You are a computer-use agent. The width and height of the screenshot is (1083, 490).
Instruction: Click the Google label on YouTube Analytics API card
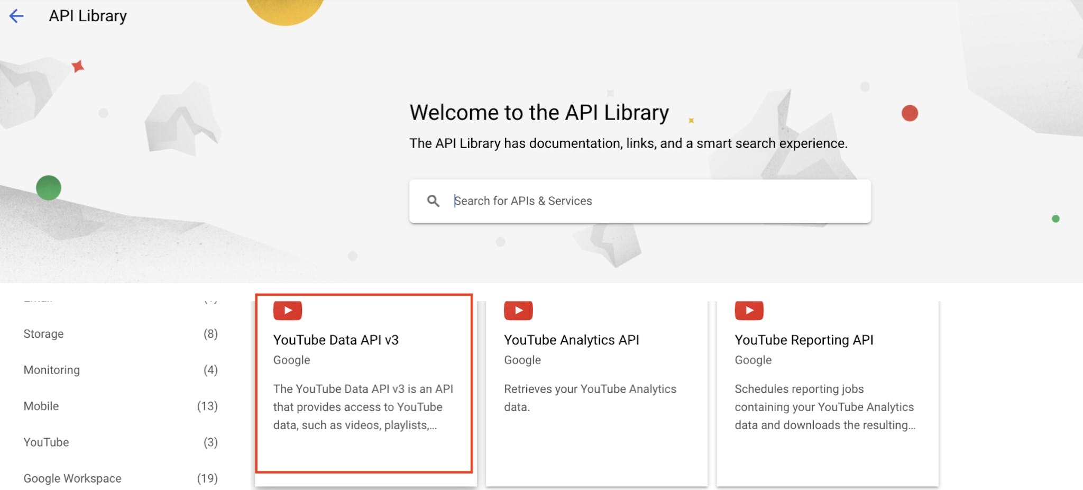click(522, 360)
